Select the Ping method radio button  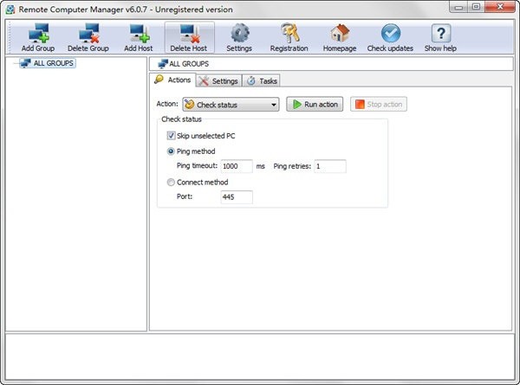click(x=171, y=151)
